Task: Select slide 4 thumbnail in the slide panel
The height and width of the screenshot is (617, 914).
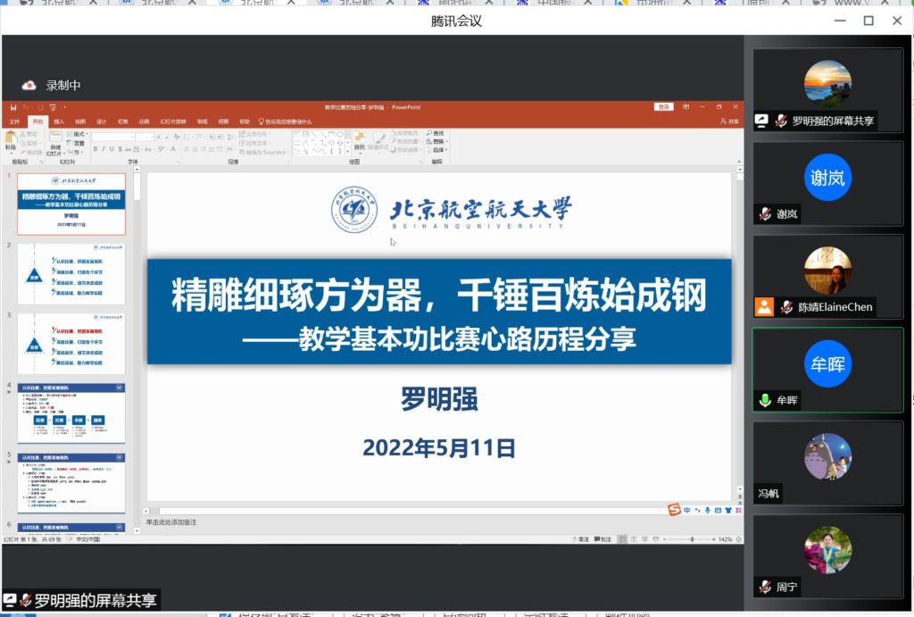Action: pos(71,413)
